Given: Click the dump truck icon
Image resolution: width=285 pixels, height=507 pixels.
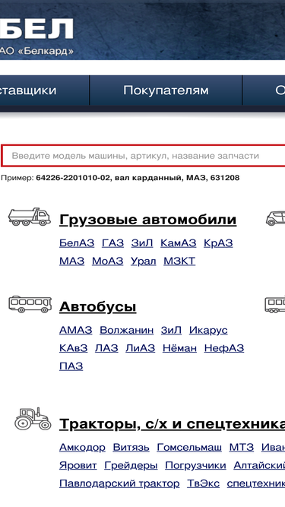Looking at the screenshot, I should [x=30, y=217].
